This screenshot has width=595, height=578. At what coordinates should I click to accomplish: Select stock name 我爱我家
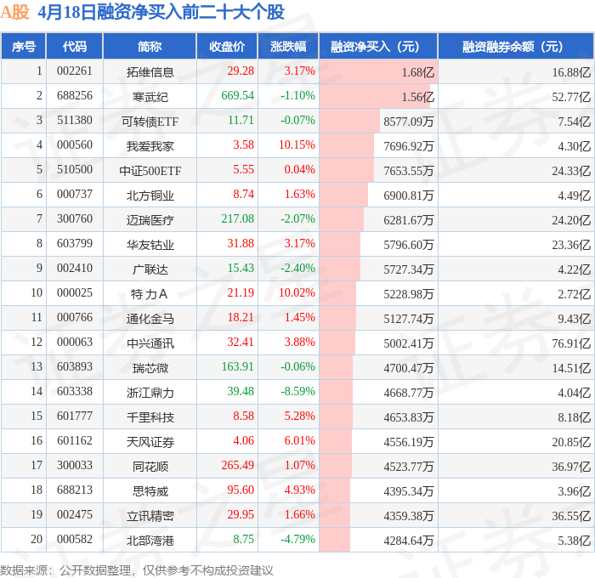(150, 146)
